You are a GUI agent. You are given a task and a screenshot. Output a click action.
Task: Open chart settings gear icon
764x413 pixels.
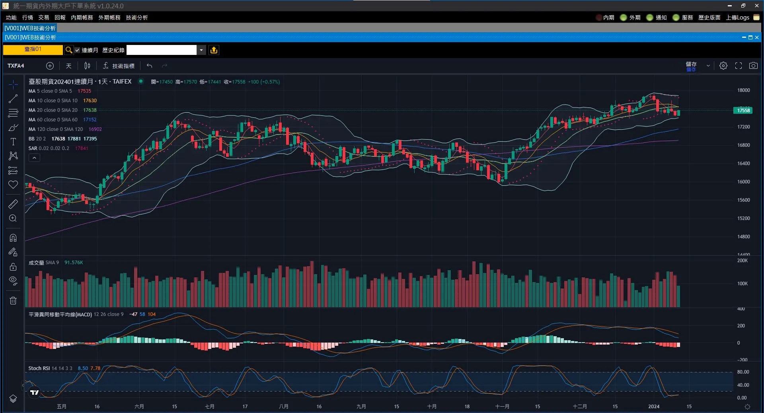tap(723, 66)
